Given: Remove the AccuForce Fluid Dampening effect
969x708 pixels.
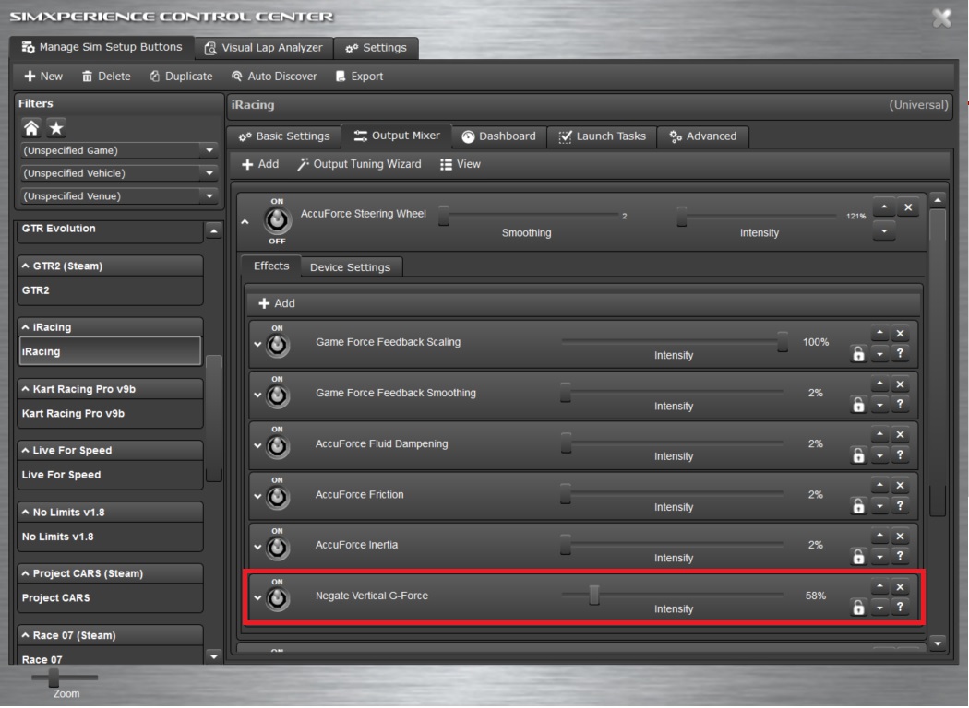Looking at the screenshot, I should coord(901,434).
